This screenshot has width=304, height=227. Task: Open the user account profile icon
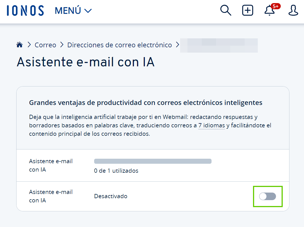[293, 11]
